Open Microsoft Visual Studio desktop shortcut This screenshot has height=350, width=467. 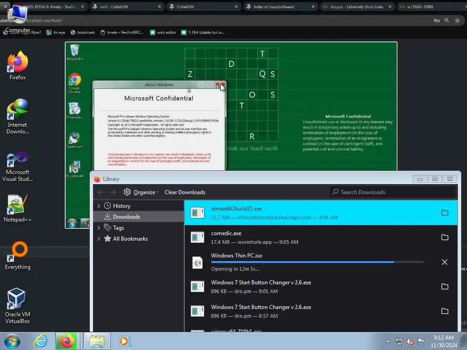click(x=18, y=166)
